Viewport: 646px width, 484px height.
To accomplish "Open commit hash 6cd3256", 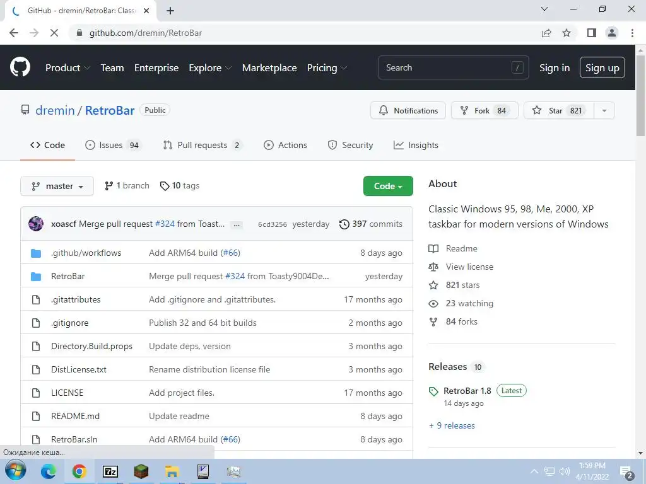I will point(273,224).
